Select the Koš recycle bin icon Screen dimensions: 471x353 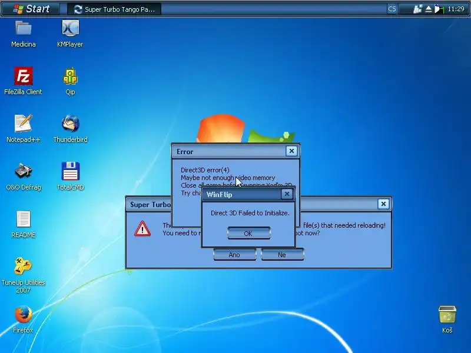(x=447, y=314)
